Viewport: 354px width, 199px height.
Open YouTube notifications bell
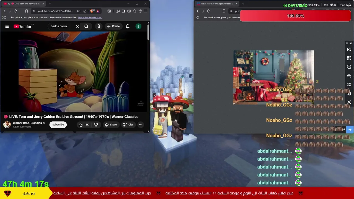[128, 26]
